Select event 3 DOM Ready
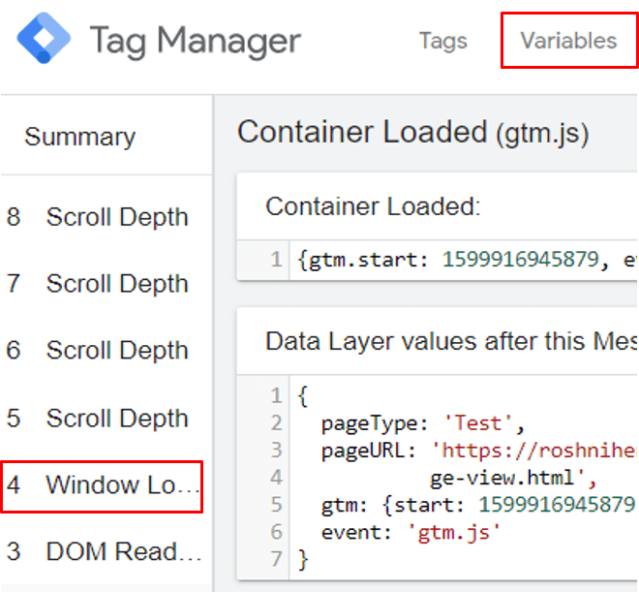Screen dimensions: 639x592 (x=104, y=551)
